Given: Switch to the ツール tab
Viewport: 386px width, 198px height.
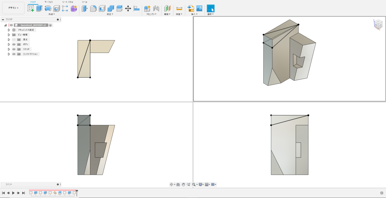Looking at the screenshot, I should click(x=85, y=2).
